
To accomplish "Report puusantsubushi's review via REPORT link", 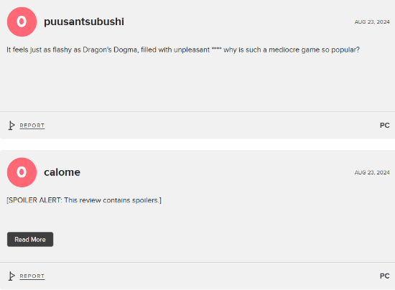I will 32,126.
